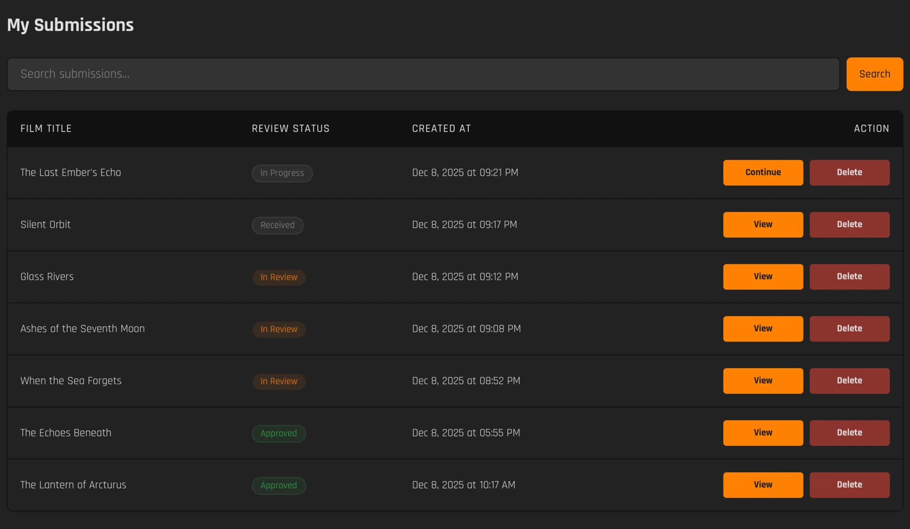This screenshot has height=529, width=910.
Task: Delete The Last Ember's Echo submission
Action: [x=849, y=173]
